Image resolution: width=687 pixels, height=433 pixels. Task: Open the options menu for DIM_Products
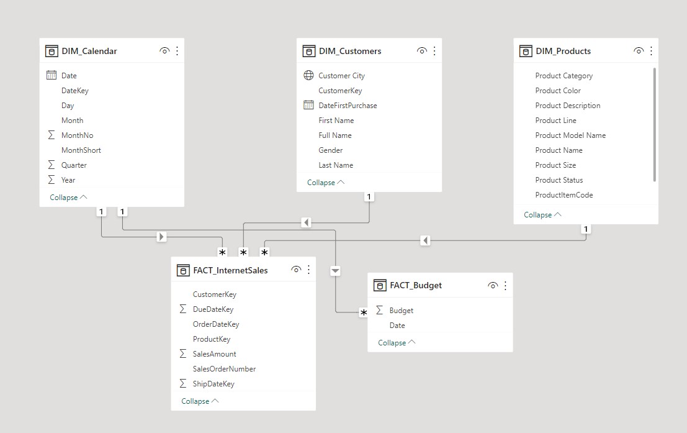click(650, 51)
